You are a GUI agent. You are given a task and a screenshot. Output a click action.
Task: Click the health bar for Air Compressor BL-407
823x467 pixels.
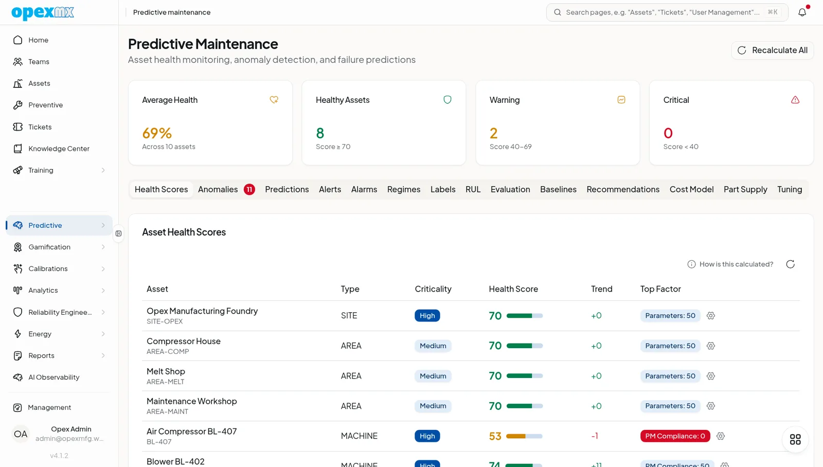pos(524,436)
